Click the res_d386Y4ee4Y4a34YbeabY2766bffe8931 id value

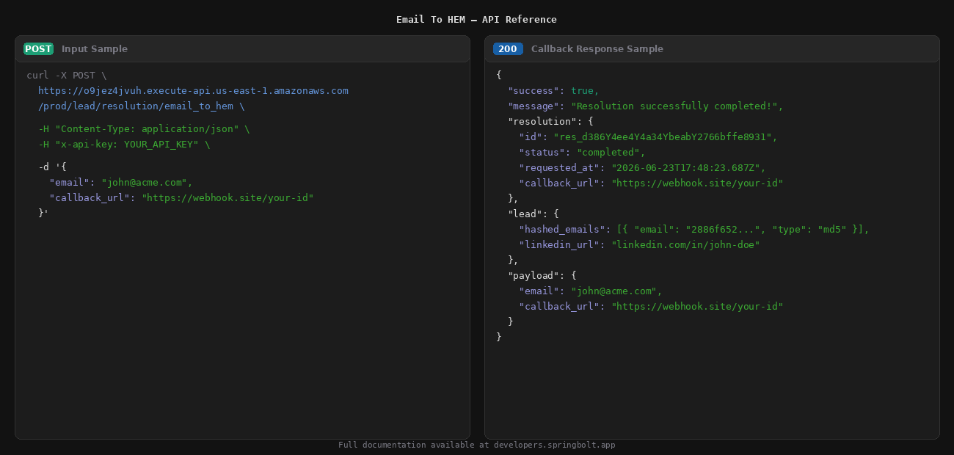click(662, 137)
